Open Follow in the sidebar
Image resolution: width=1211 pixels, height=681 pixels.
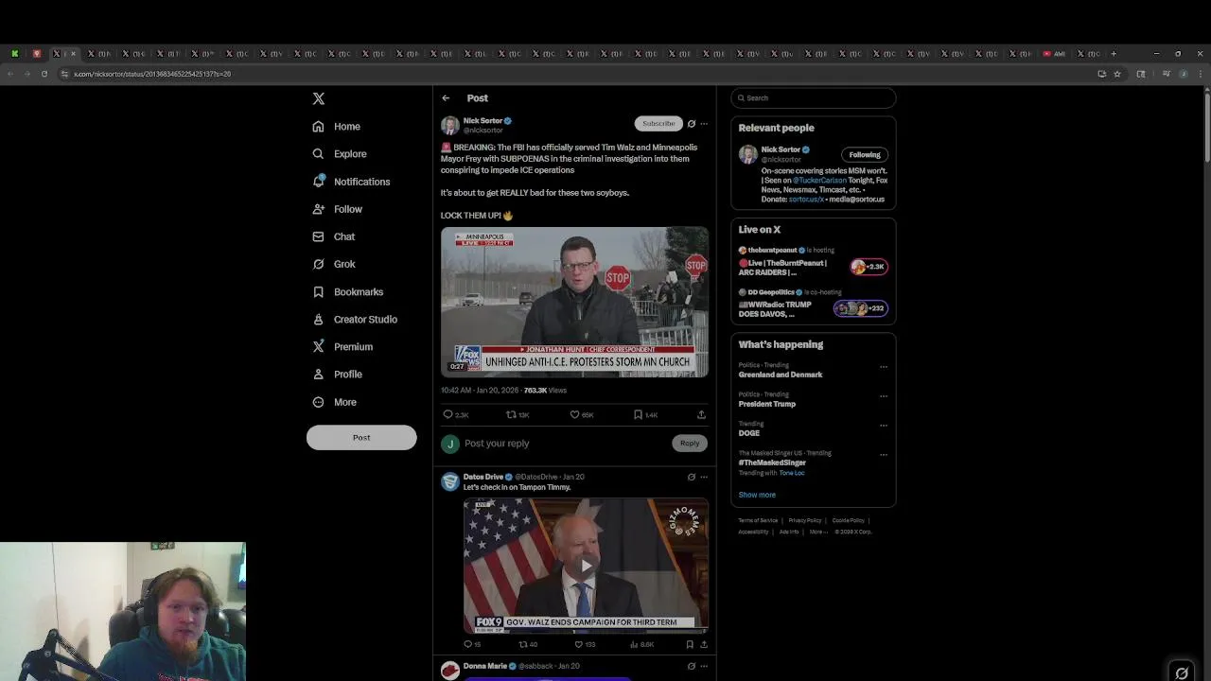coord(338,209)
